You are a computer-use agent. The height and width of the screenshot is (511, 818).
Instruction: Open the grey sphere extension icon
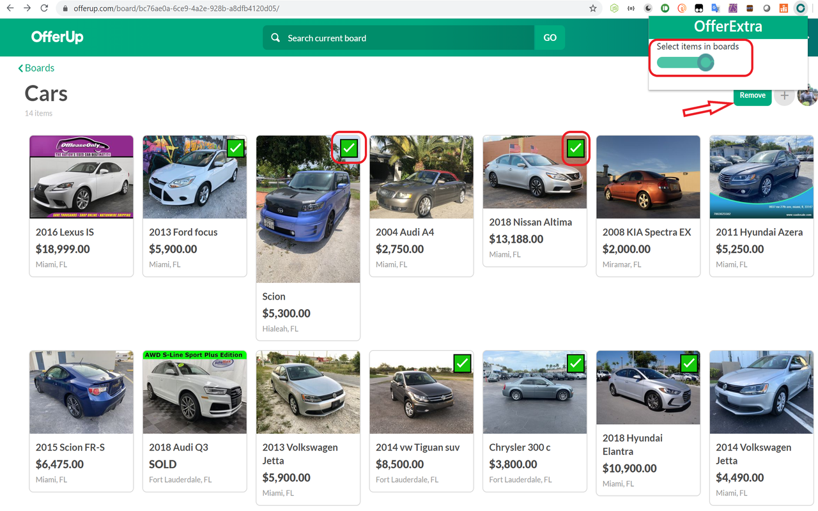pos(766,8)
